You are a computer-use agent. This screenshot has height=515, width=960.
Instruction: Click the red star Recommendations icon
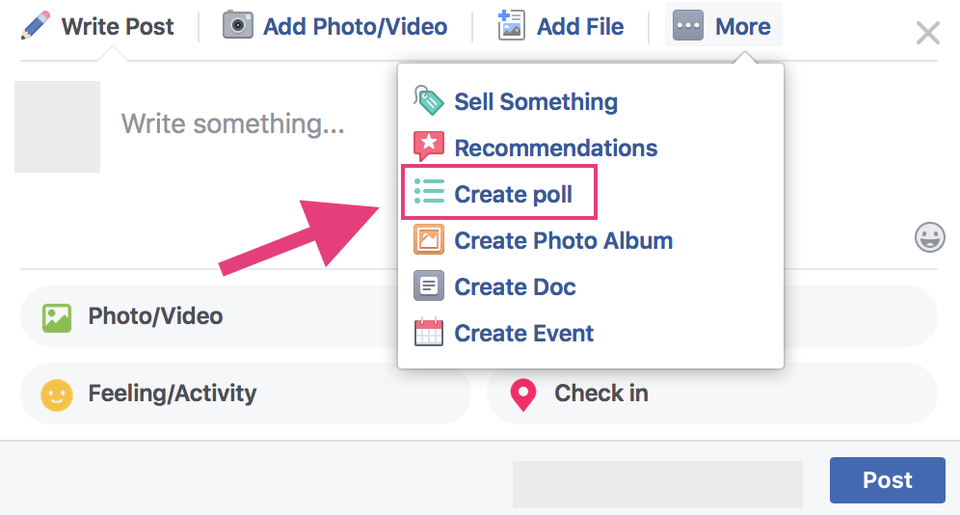click(x=429, y=147)
